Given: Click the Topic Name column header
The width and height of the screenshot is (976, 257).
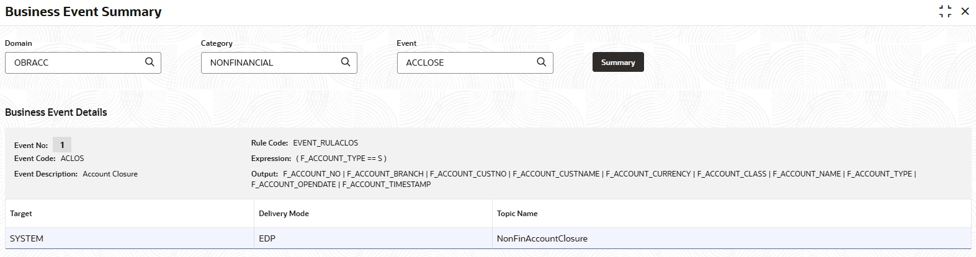Looking at the screenshot, I should [517, 214].
